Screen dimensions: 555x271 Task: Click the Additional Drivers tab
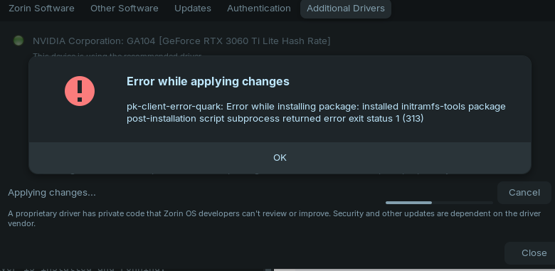[x=346, y=9]
